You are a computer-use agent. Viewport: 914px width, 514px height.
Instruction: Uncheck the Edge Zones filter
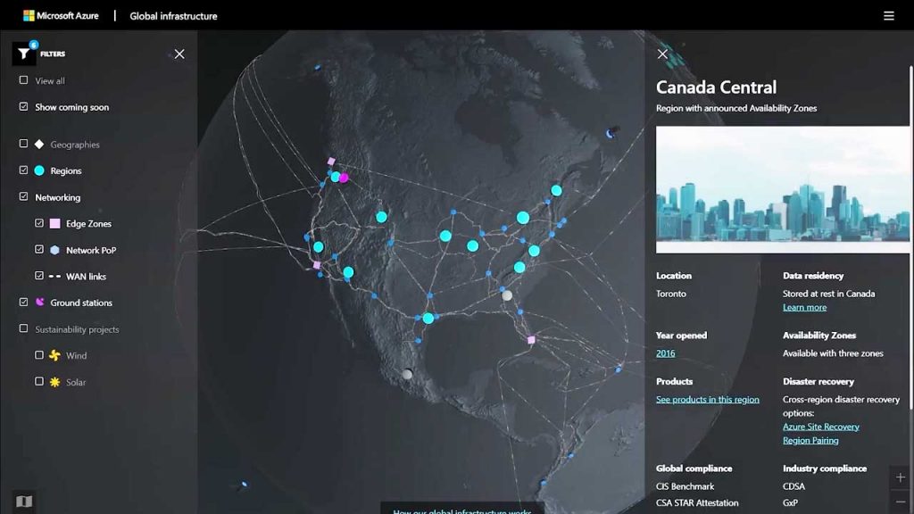click(39, 222)
